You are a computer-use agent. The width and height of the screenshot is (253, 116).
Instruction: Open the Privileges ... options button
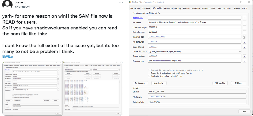[140, 83]
